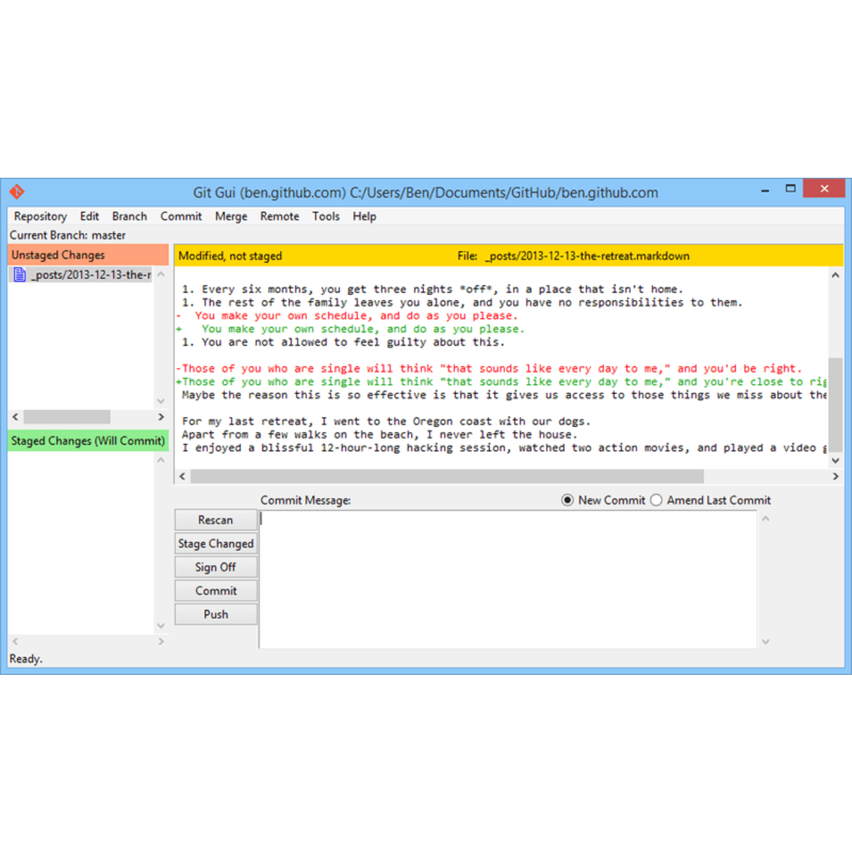Select the New Commit radio button
852x852 pixels.
[x=567, y=500]
